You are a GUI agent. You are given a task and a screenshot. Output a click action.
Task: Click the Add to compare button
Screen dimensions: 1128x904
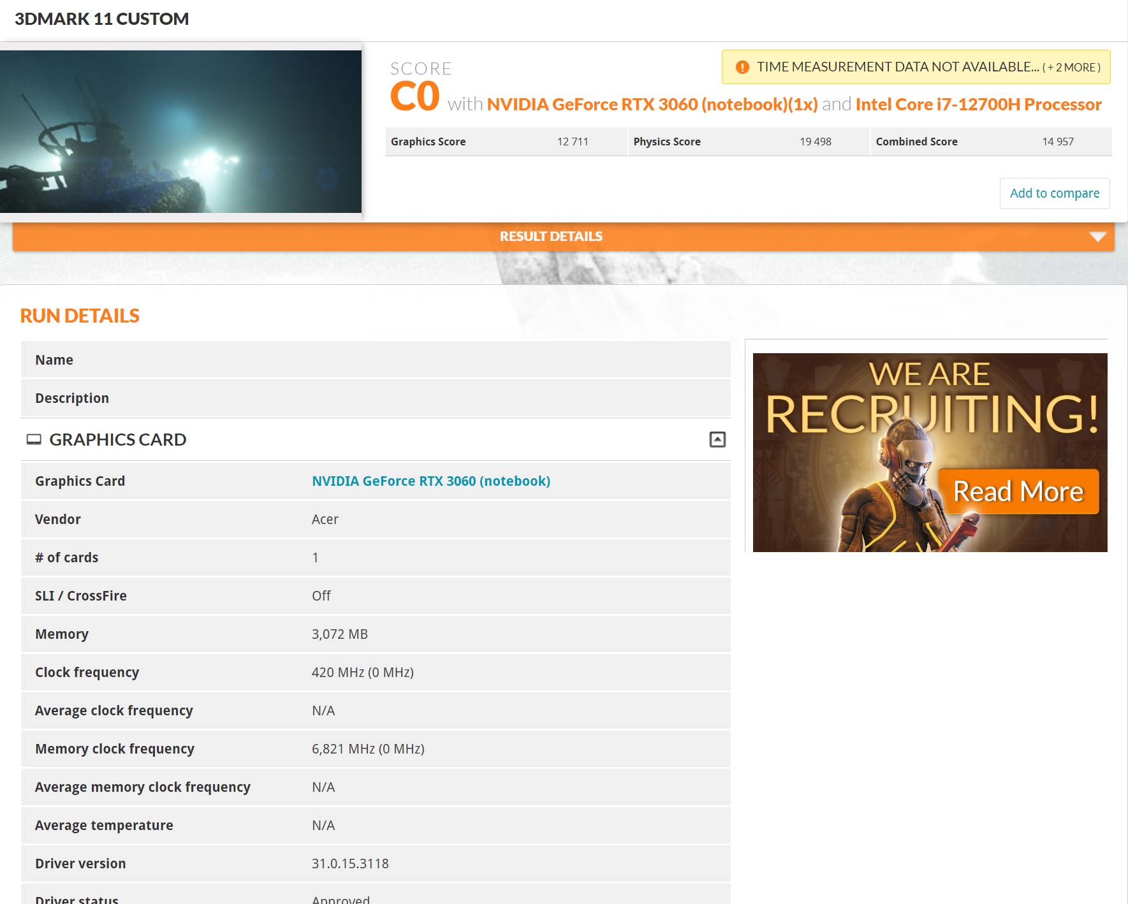[x=1054, y=193]
